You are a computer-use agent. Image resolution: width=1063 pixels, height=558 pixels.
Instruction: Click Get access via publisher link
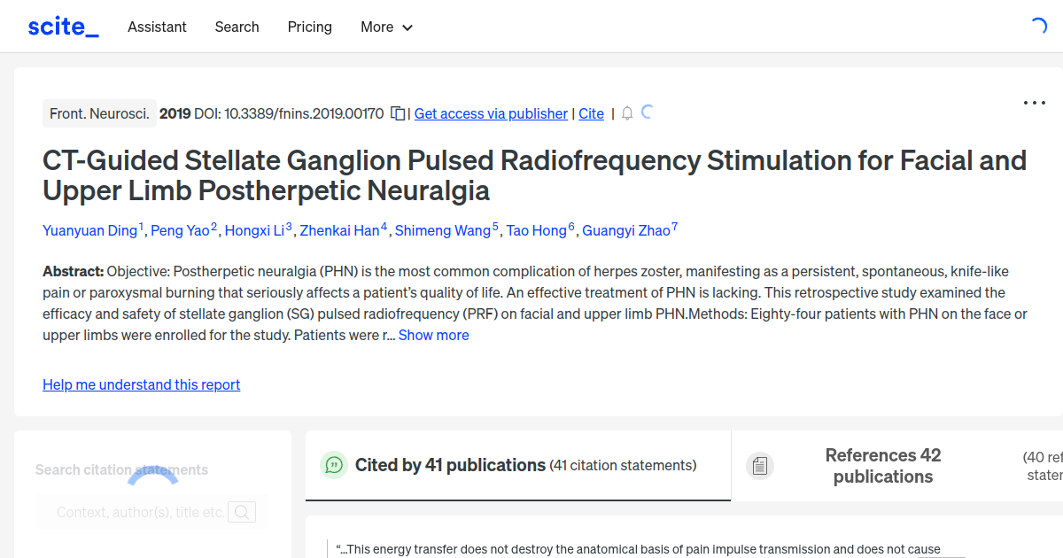[x=491, y=113]
